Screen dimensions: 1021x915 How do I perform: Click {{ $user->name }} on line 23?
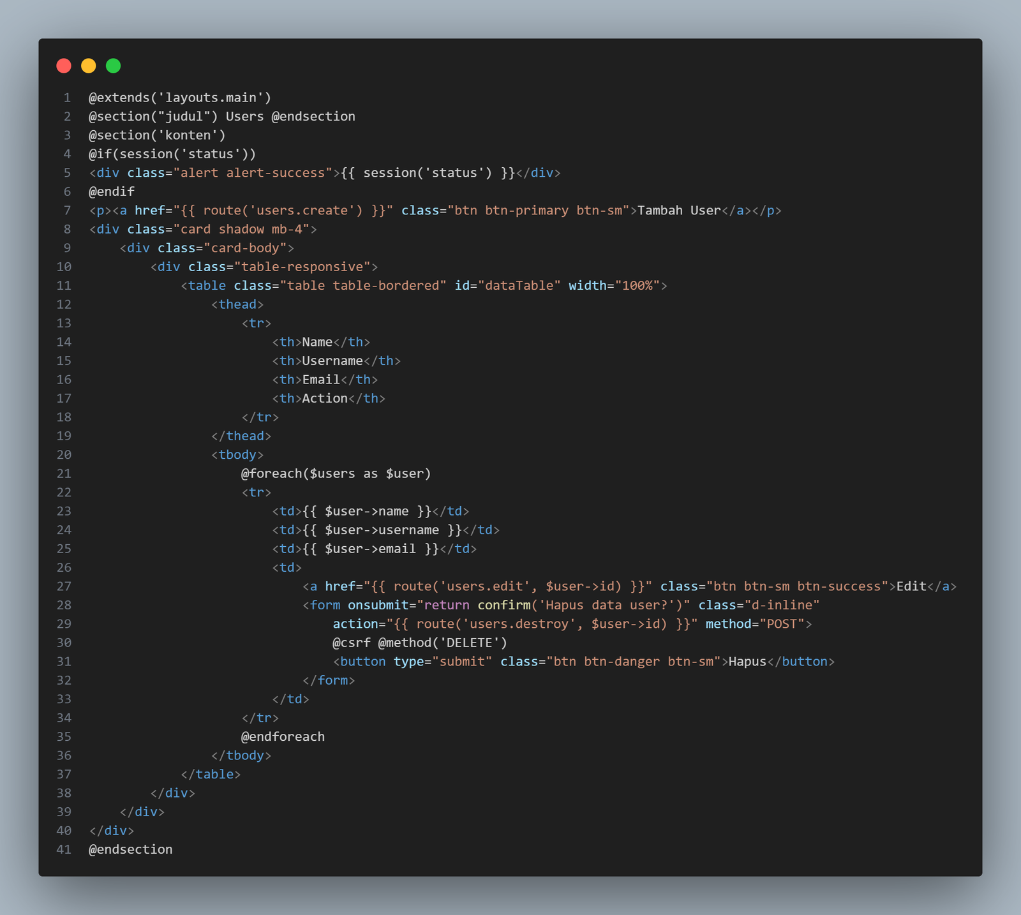pyautogui.click(x=367, y=511)
